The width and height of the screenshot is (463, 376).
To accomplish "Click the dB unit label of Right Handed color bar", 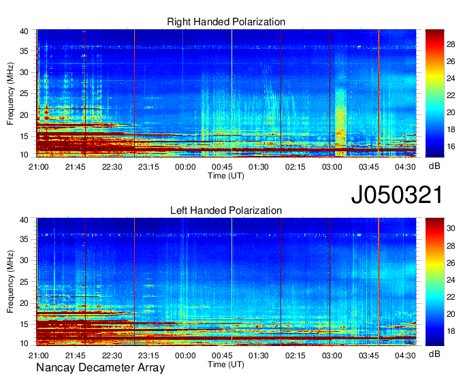I will click(434, 166).
